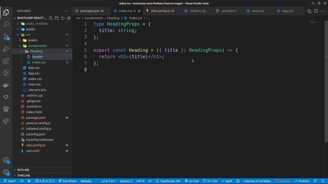This screenshot has width=328, height=184.
Task: Click Live Share in status bar
Action: [x=67, y=181]
